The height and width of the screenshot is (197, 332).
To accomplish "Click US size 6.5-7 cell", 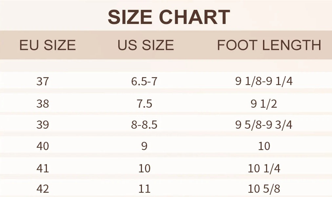I will [x=144, y=81].
